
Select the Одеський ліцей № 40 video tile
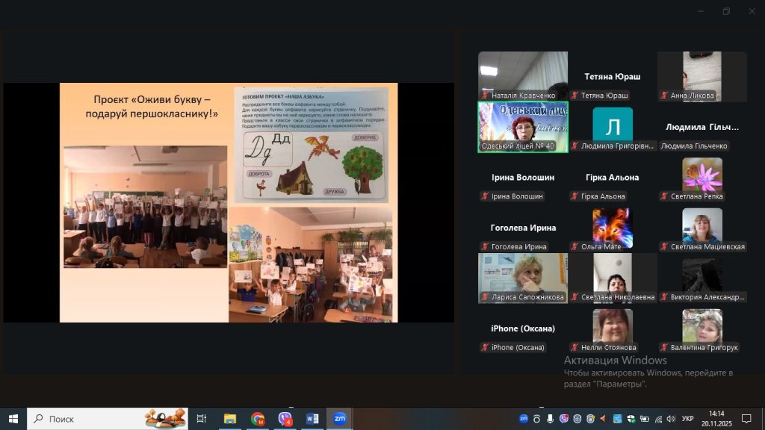pyautogui.click(x=522, y=125)
